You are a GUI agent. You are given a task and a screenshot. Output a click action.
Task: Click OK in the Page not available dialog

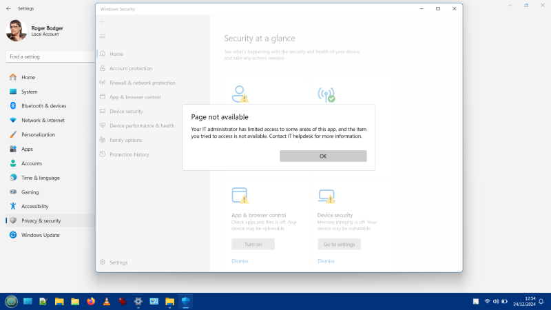coord(323,156)
